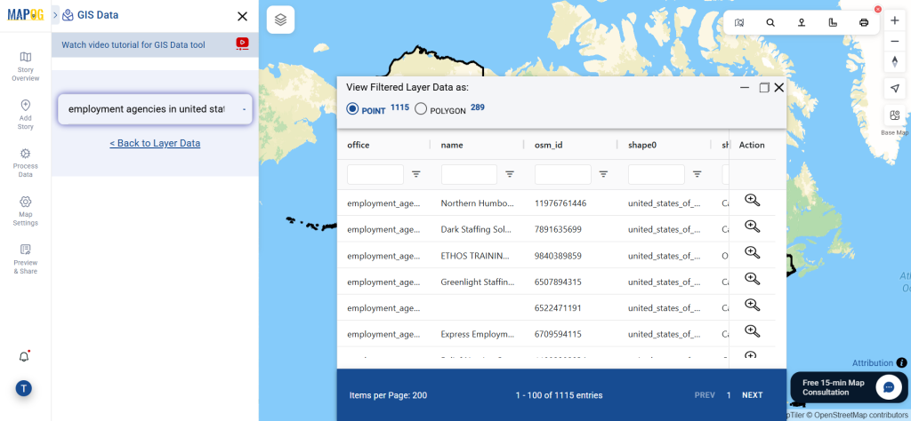Zoom in the map with plus button
Screen dimensions: 911x421
click(895, 20)
